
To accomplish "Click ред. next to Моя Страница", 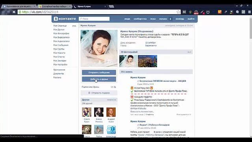I will [x=74, y=26].
